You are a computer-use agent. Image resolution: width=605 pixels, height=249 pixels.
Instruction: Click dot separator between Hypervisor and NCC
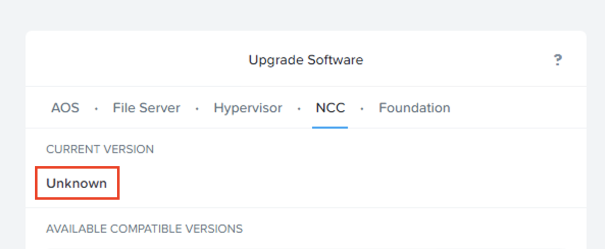click(299, 109)
